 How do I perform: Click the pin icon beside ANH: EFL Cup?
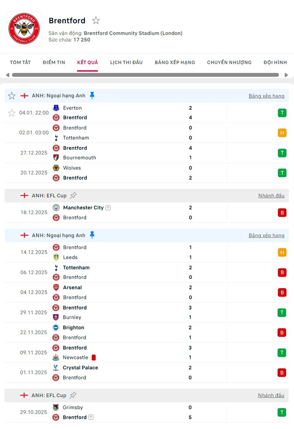[x=73, y=195]
